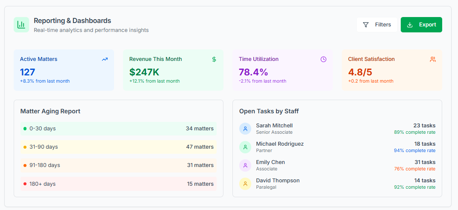Open the 91-180 days aging row
This screenshot has height=210, width=458.
118,165
